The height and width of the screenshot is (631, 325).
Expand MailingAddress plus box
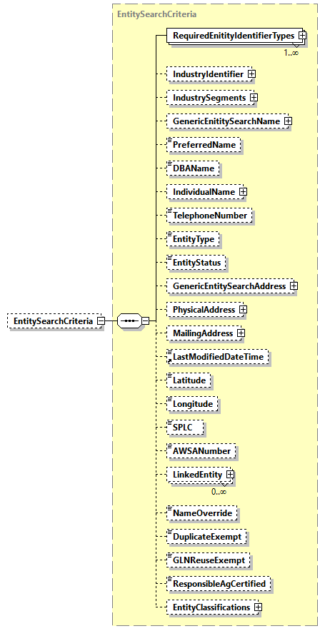[x=241, y=333]
